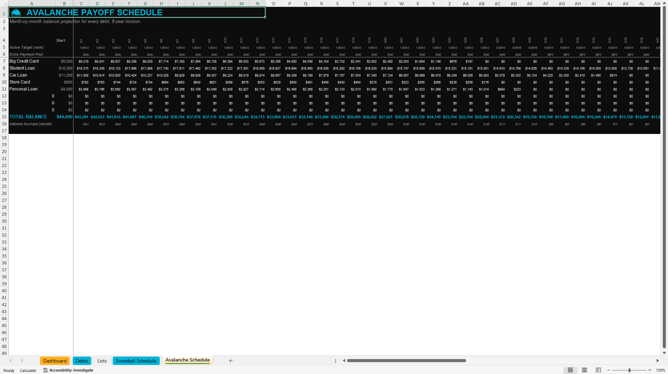Switch to Normal view icon
Image resolution: width=668 pixels, height=374 pixels.
pos(570,370)
